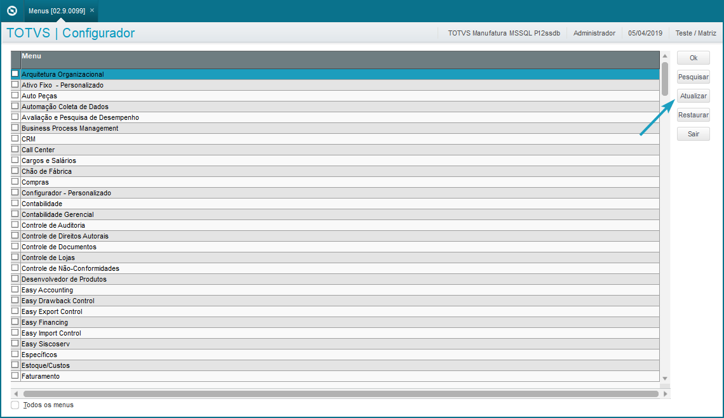The width and height of the screenshot is (724, 418).
Task: Check the Cargos e Salários checkbox
Action: [15, 160]
